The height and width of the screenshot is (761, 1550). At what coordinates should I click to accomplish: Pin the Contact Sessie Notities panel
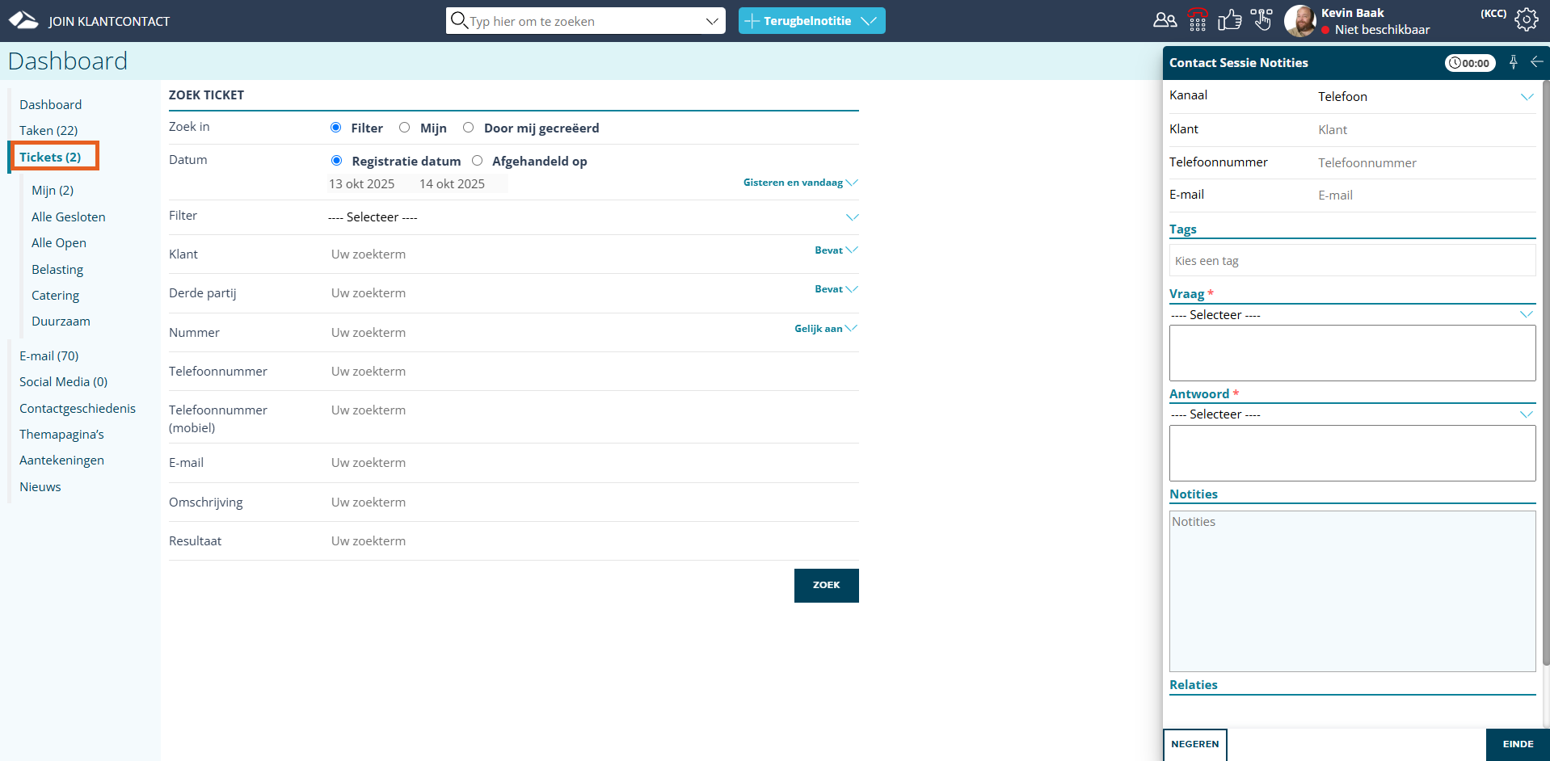(x=1513, y=62)
